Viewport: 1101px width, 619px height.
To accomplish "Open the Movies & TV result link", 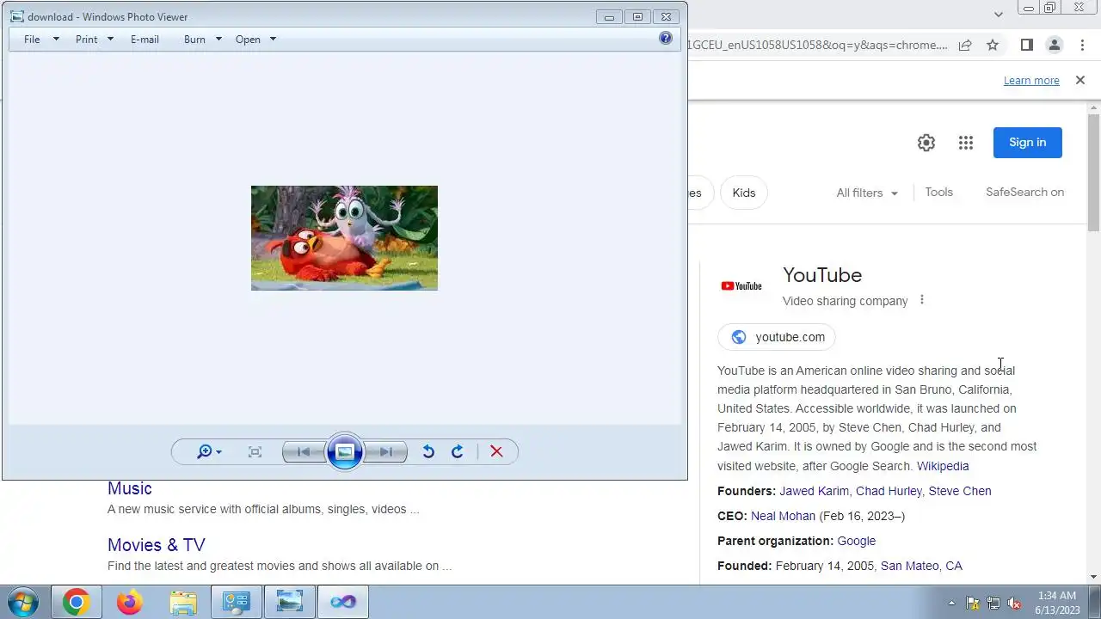I will click(157, 545).
